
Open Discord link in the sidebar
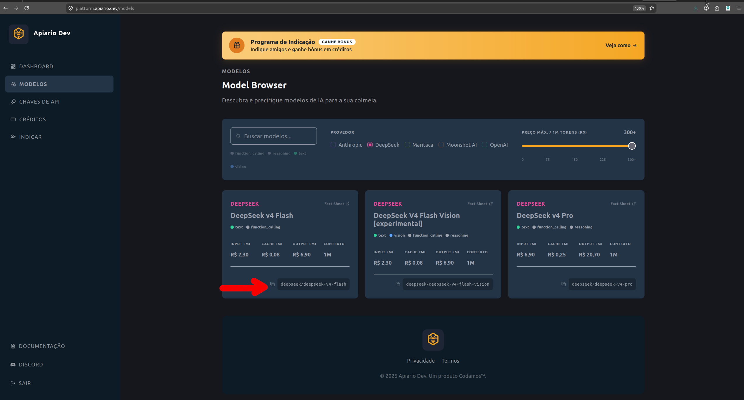pyautogui.click(x=27, y=365)
